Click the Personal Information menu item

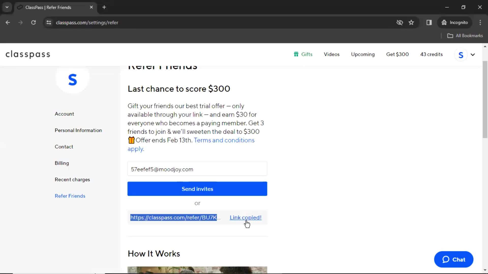tap(79, 130)
